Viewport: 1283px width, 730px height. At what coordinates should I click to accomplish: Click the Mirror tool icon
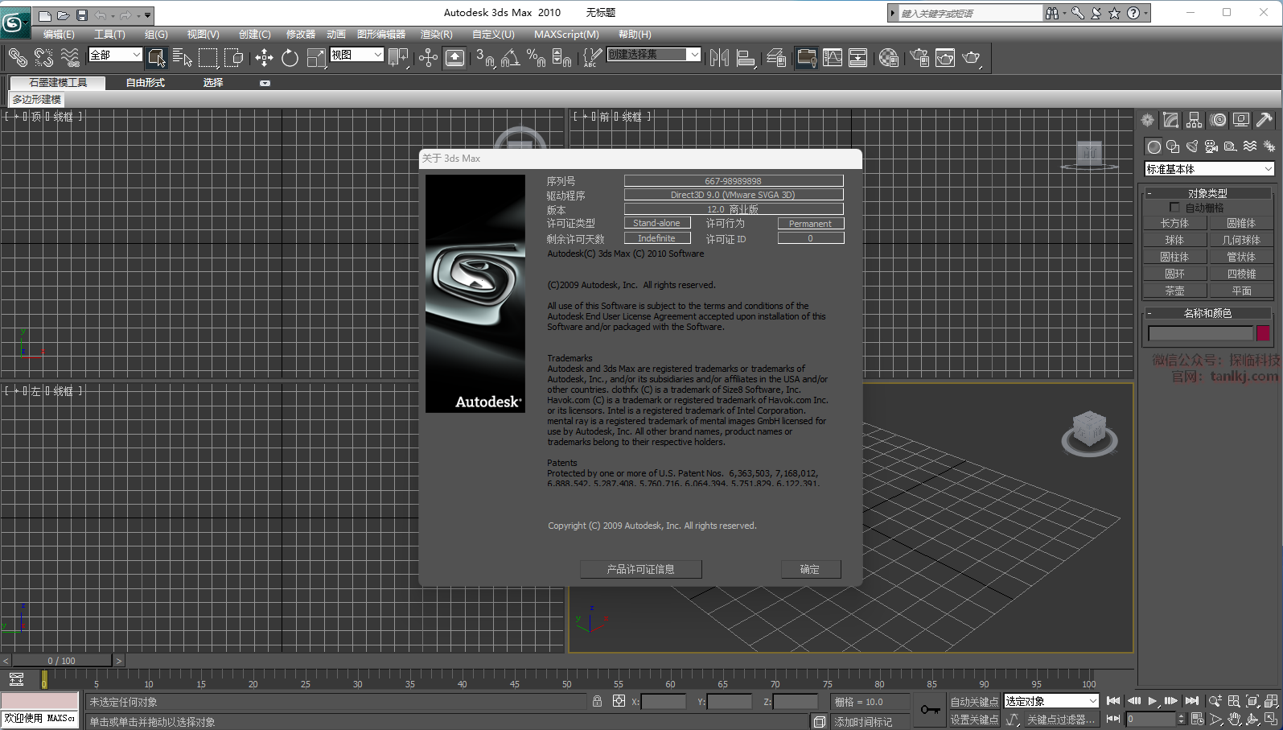tap(719, 57)
